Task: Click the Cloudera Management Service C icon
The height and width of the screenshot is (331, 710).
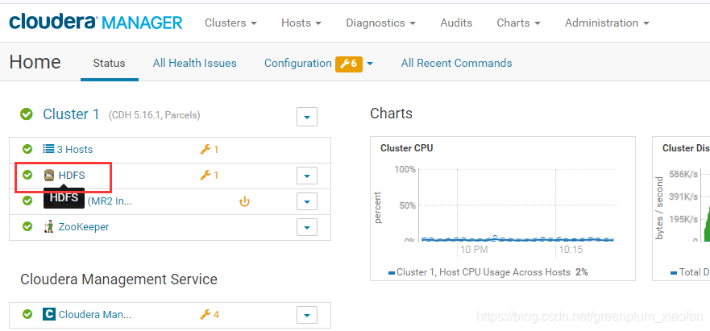Action: (x=49, y=314)
